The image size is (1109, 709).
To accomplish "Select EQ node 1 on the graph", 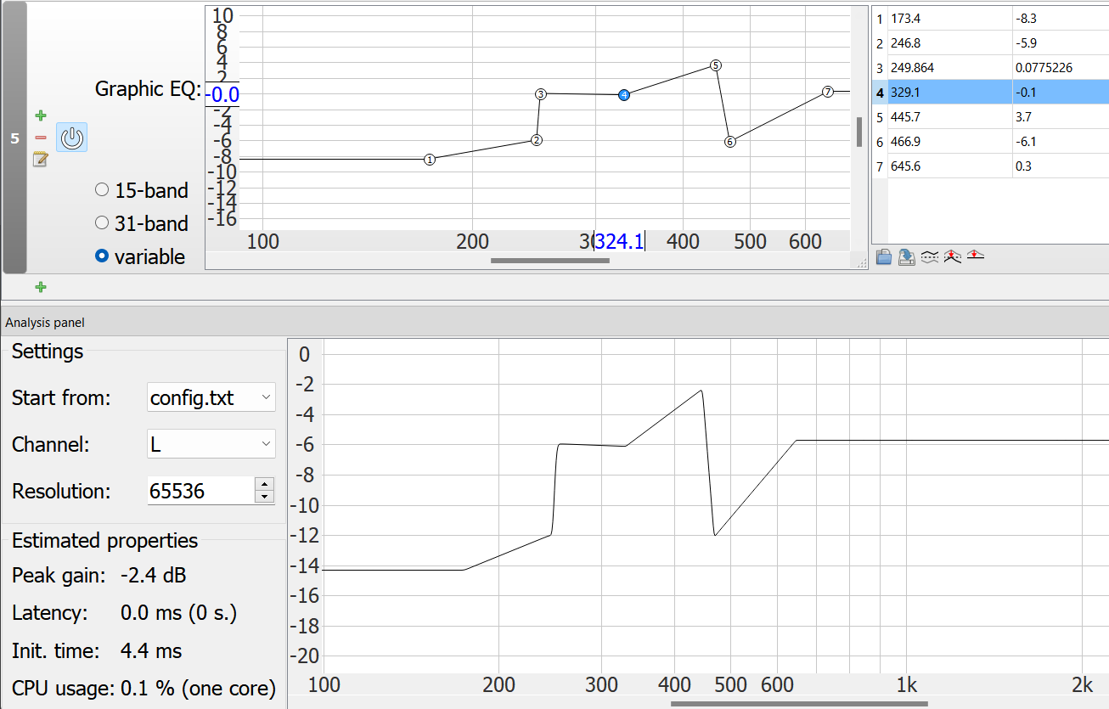I will (430, 159).
